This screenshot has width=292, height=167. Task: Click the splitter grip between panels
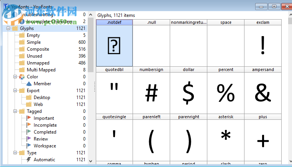click(95, 87)
